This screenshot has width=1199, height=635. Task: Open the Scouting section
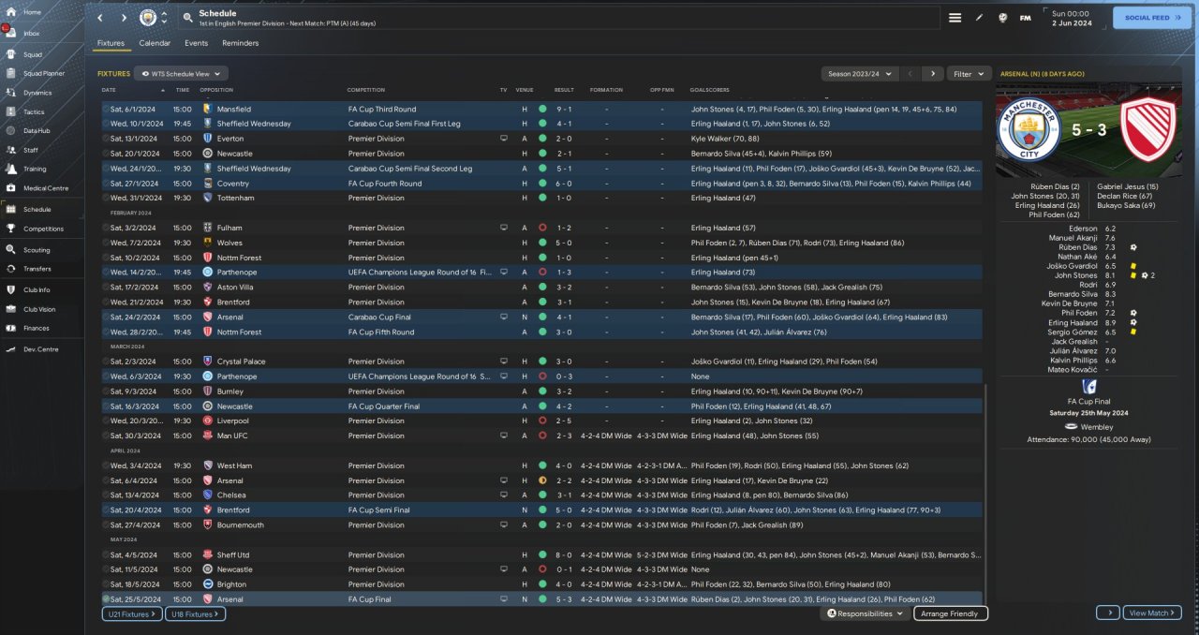tap(37, 250)
